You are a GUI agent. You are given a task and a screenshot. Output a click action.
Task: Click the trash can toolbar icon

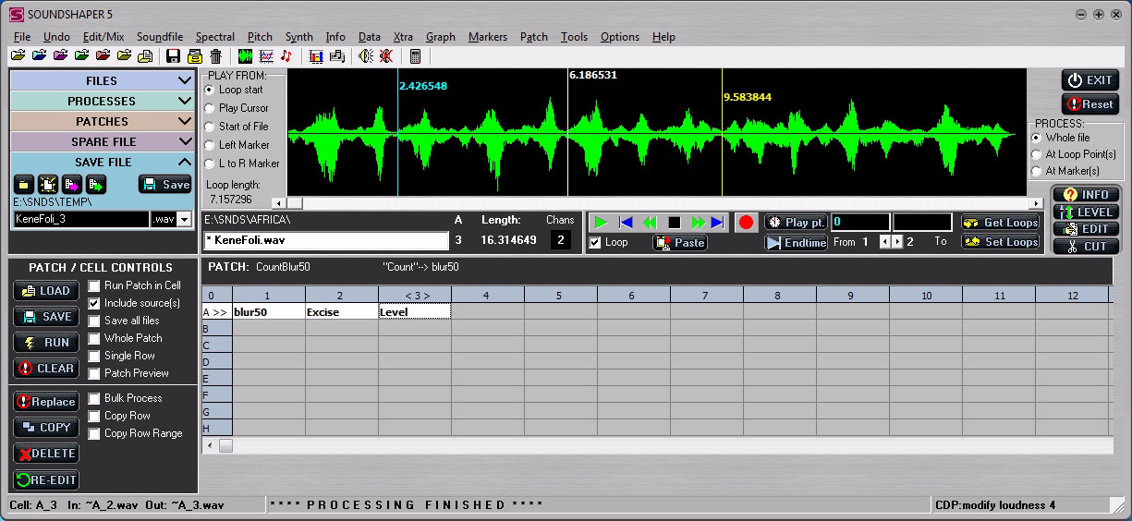click(215, 56)
